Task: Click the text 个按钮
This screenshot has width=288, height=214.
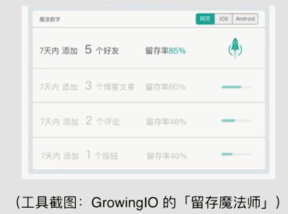Action: tap(106, 156)
